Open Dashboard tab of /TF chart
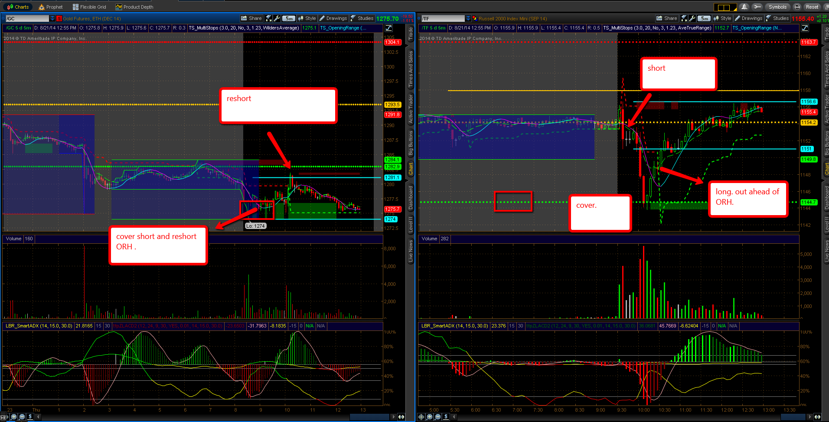This screenshot has width=829, height=422. click(826, 197)
